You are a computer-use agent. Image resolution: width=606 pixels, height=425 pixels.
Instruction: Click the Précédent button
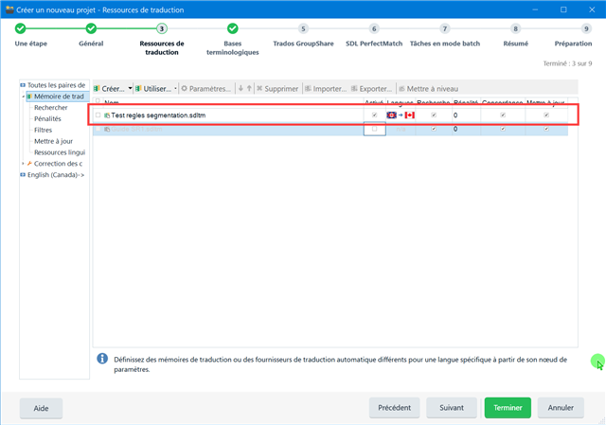394,408
